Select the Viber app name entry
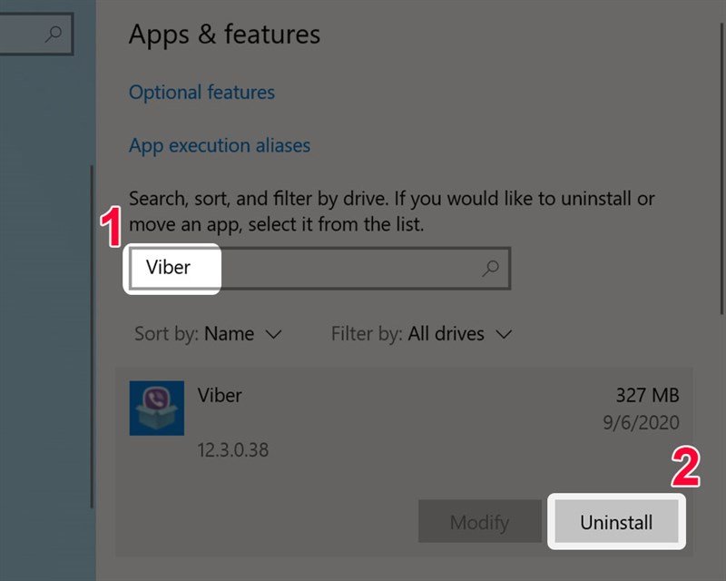The image size is (726, 581). [x=220, y=395]
